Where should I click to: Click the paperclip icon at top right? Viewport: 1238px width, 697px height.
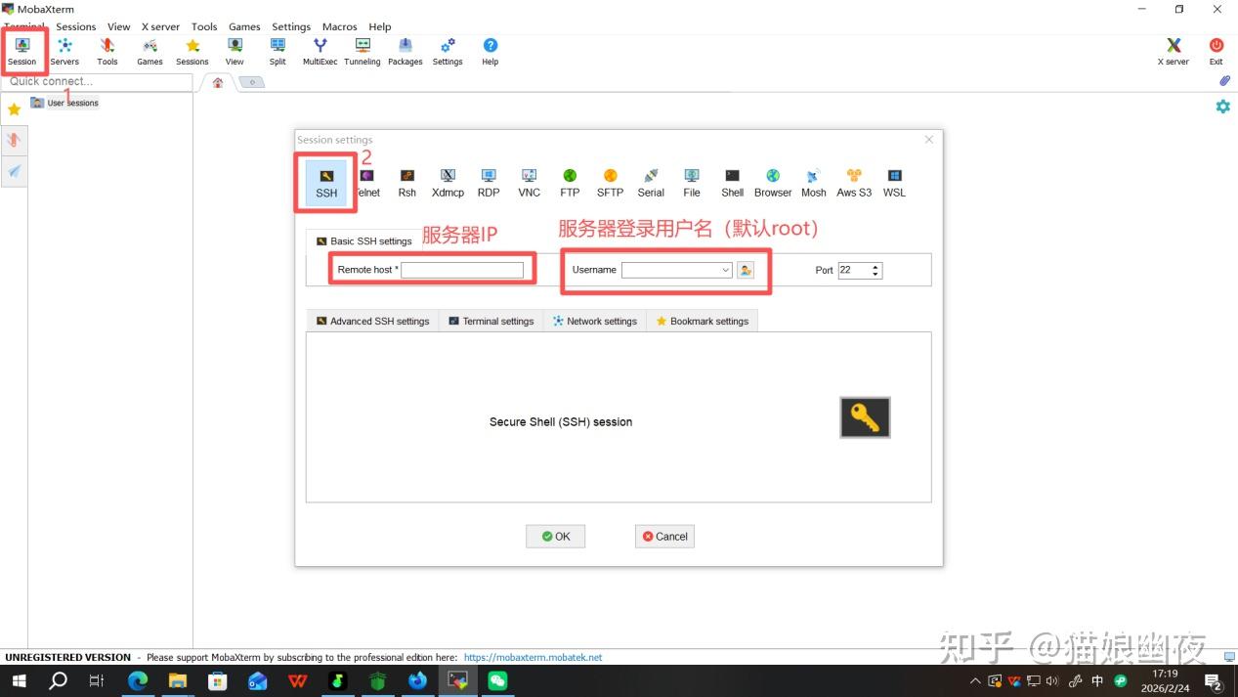(x=1223, y=81)
